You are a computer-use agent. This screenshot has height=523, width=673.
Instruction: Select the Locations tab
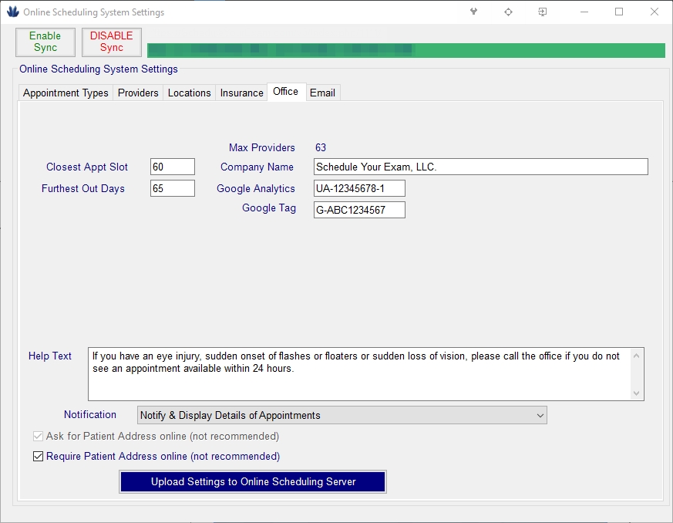pyautogui.click(x=189, y=93)
